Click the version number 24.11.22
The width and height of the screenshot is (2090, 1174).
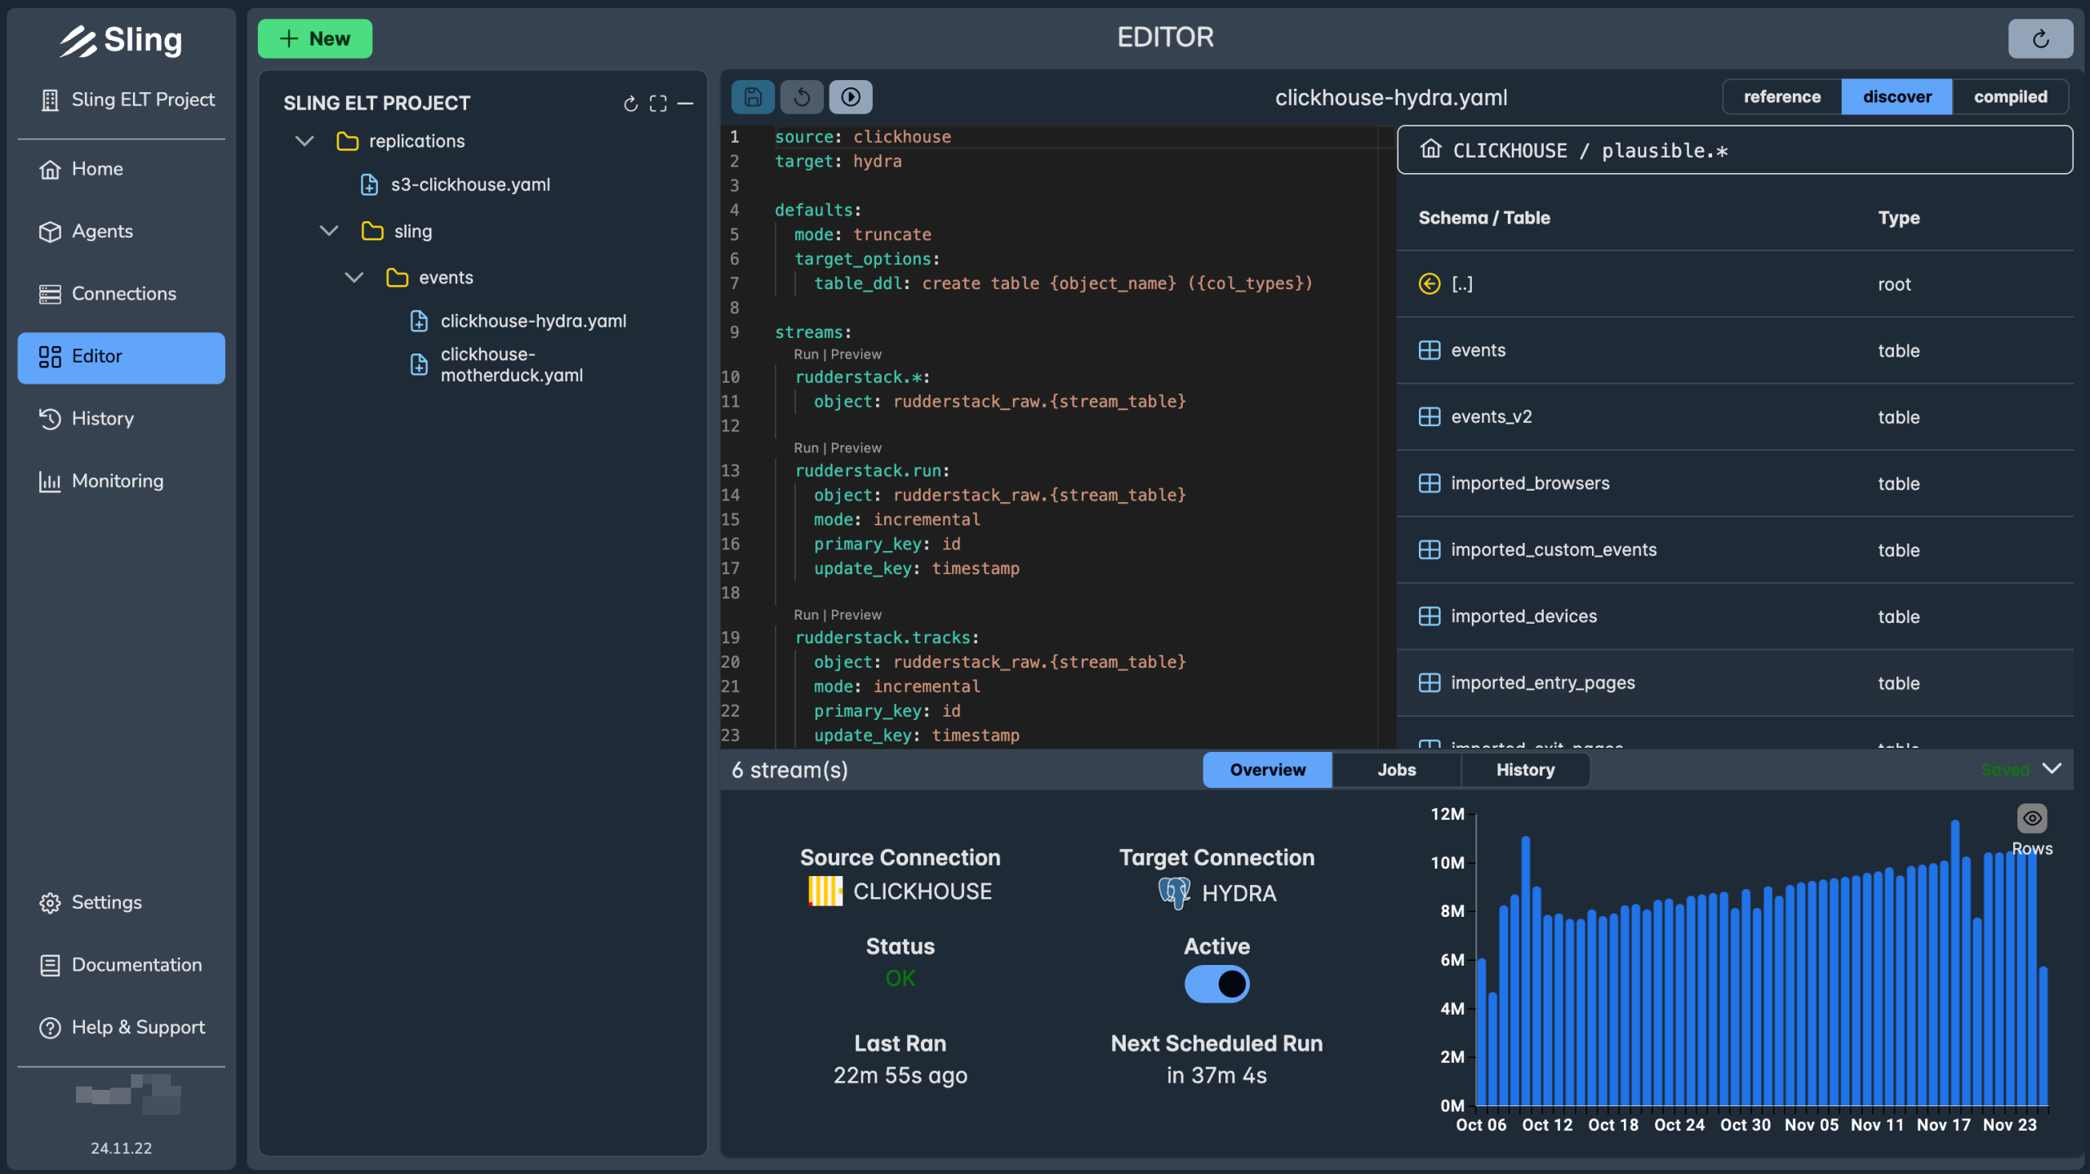(121, 1148)
